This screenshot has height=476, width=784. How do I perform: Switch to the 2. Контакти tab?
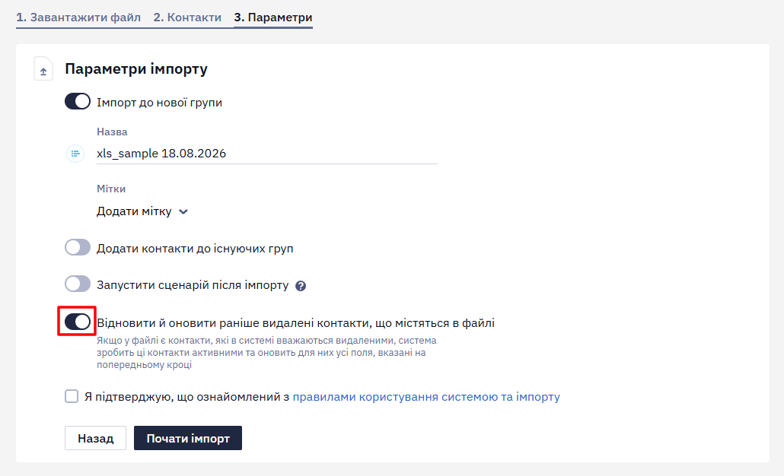pyautogui.click(x=187, y=17)
